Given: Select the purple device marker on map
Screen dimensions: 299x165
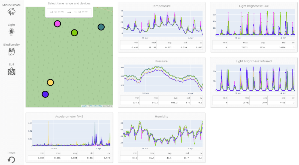Looking at the screenshot, I should (45, 94).
